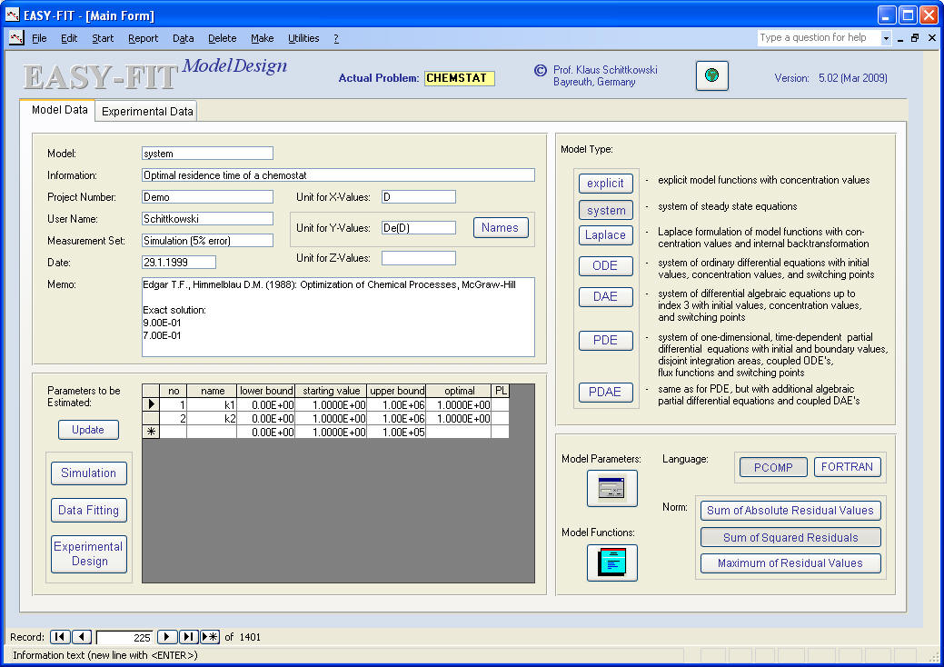The width and height of the screenshot is (944, 667).
Task: Create new record with asterisk navigation button
Action: point(210,637)
